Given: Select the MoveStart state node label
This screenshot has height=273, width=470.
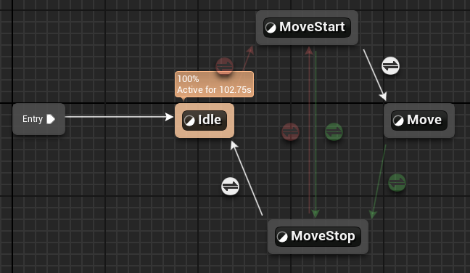Looking at the screenshot, I should point(312,27).
